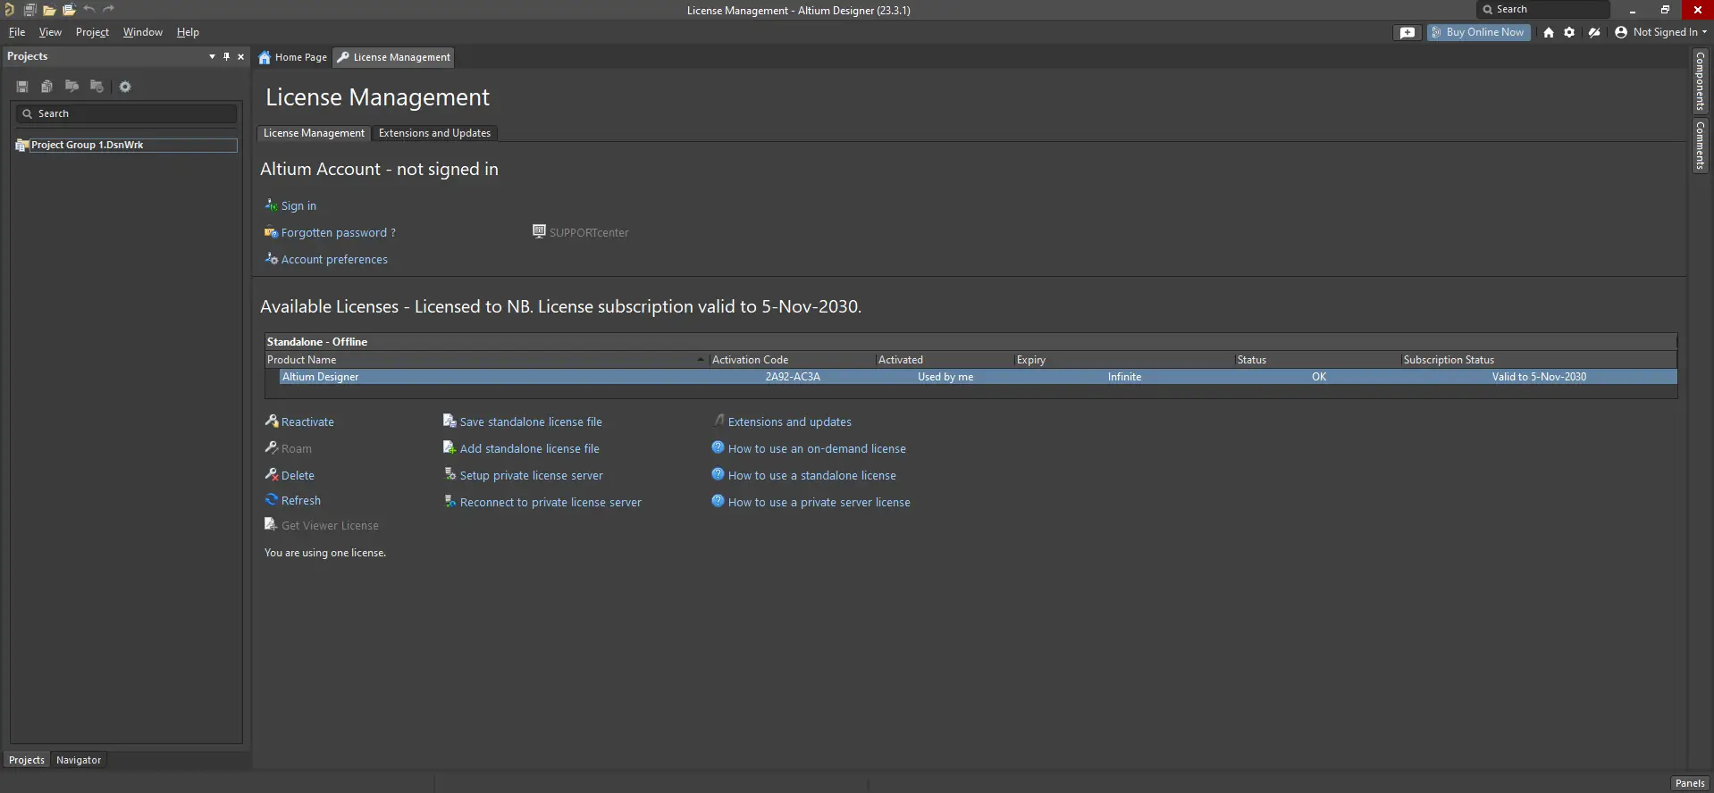Click the Subscription Status column header
The image size is (1714, 793).
point(1538,360)
